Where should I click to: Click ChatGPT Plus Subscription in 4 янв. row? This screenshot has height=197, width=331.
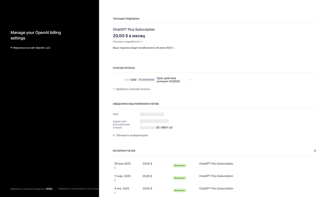216,189
